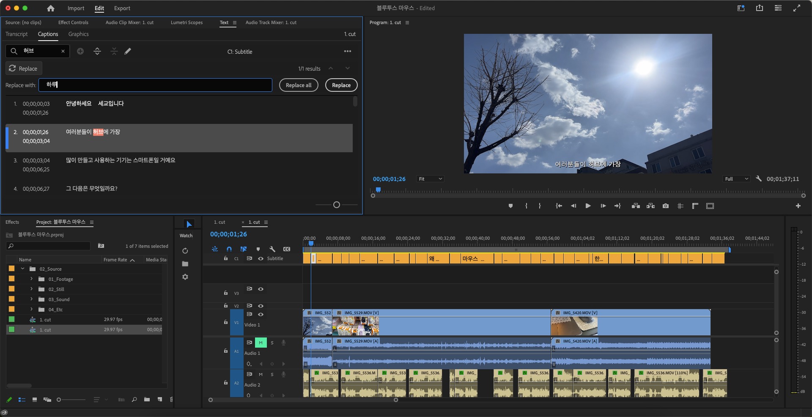Click the Home icon in the top bar
This screenshot has height=417, width=812.
point(51,8)
